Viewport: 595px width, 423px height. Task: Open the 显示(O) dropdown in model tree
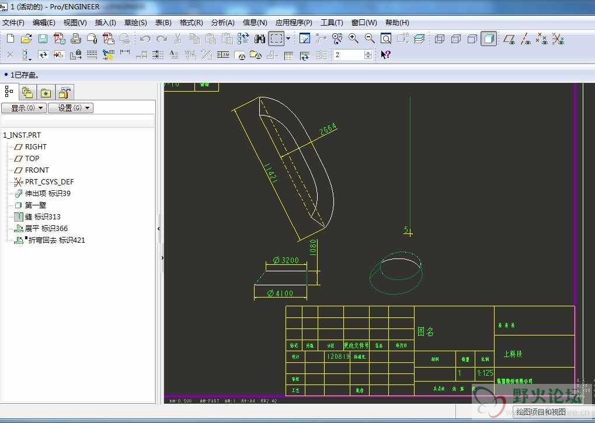[25, 108]
